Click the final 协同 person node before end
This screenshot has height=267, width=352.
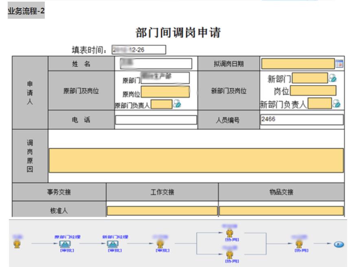[299, 244]
